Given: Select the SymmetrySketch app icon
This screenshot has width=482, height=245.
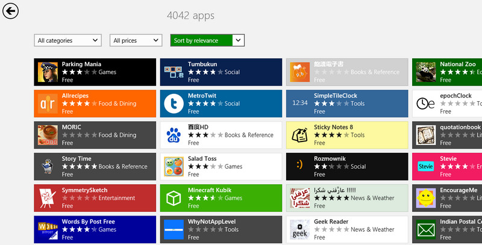Looking at the screenshot, I should coord(47,198).
